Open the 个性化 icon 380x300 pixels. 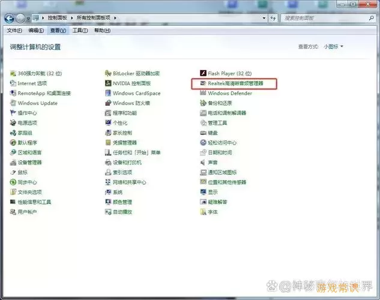108,123
